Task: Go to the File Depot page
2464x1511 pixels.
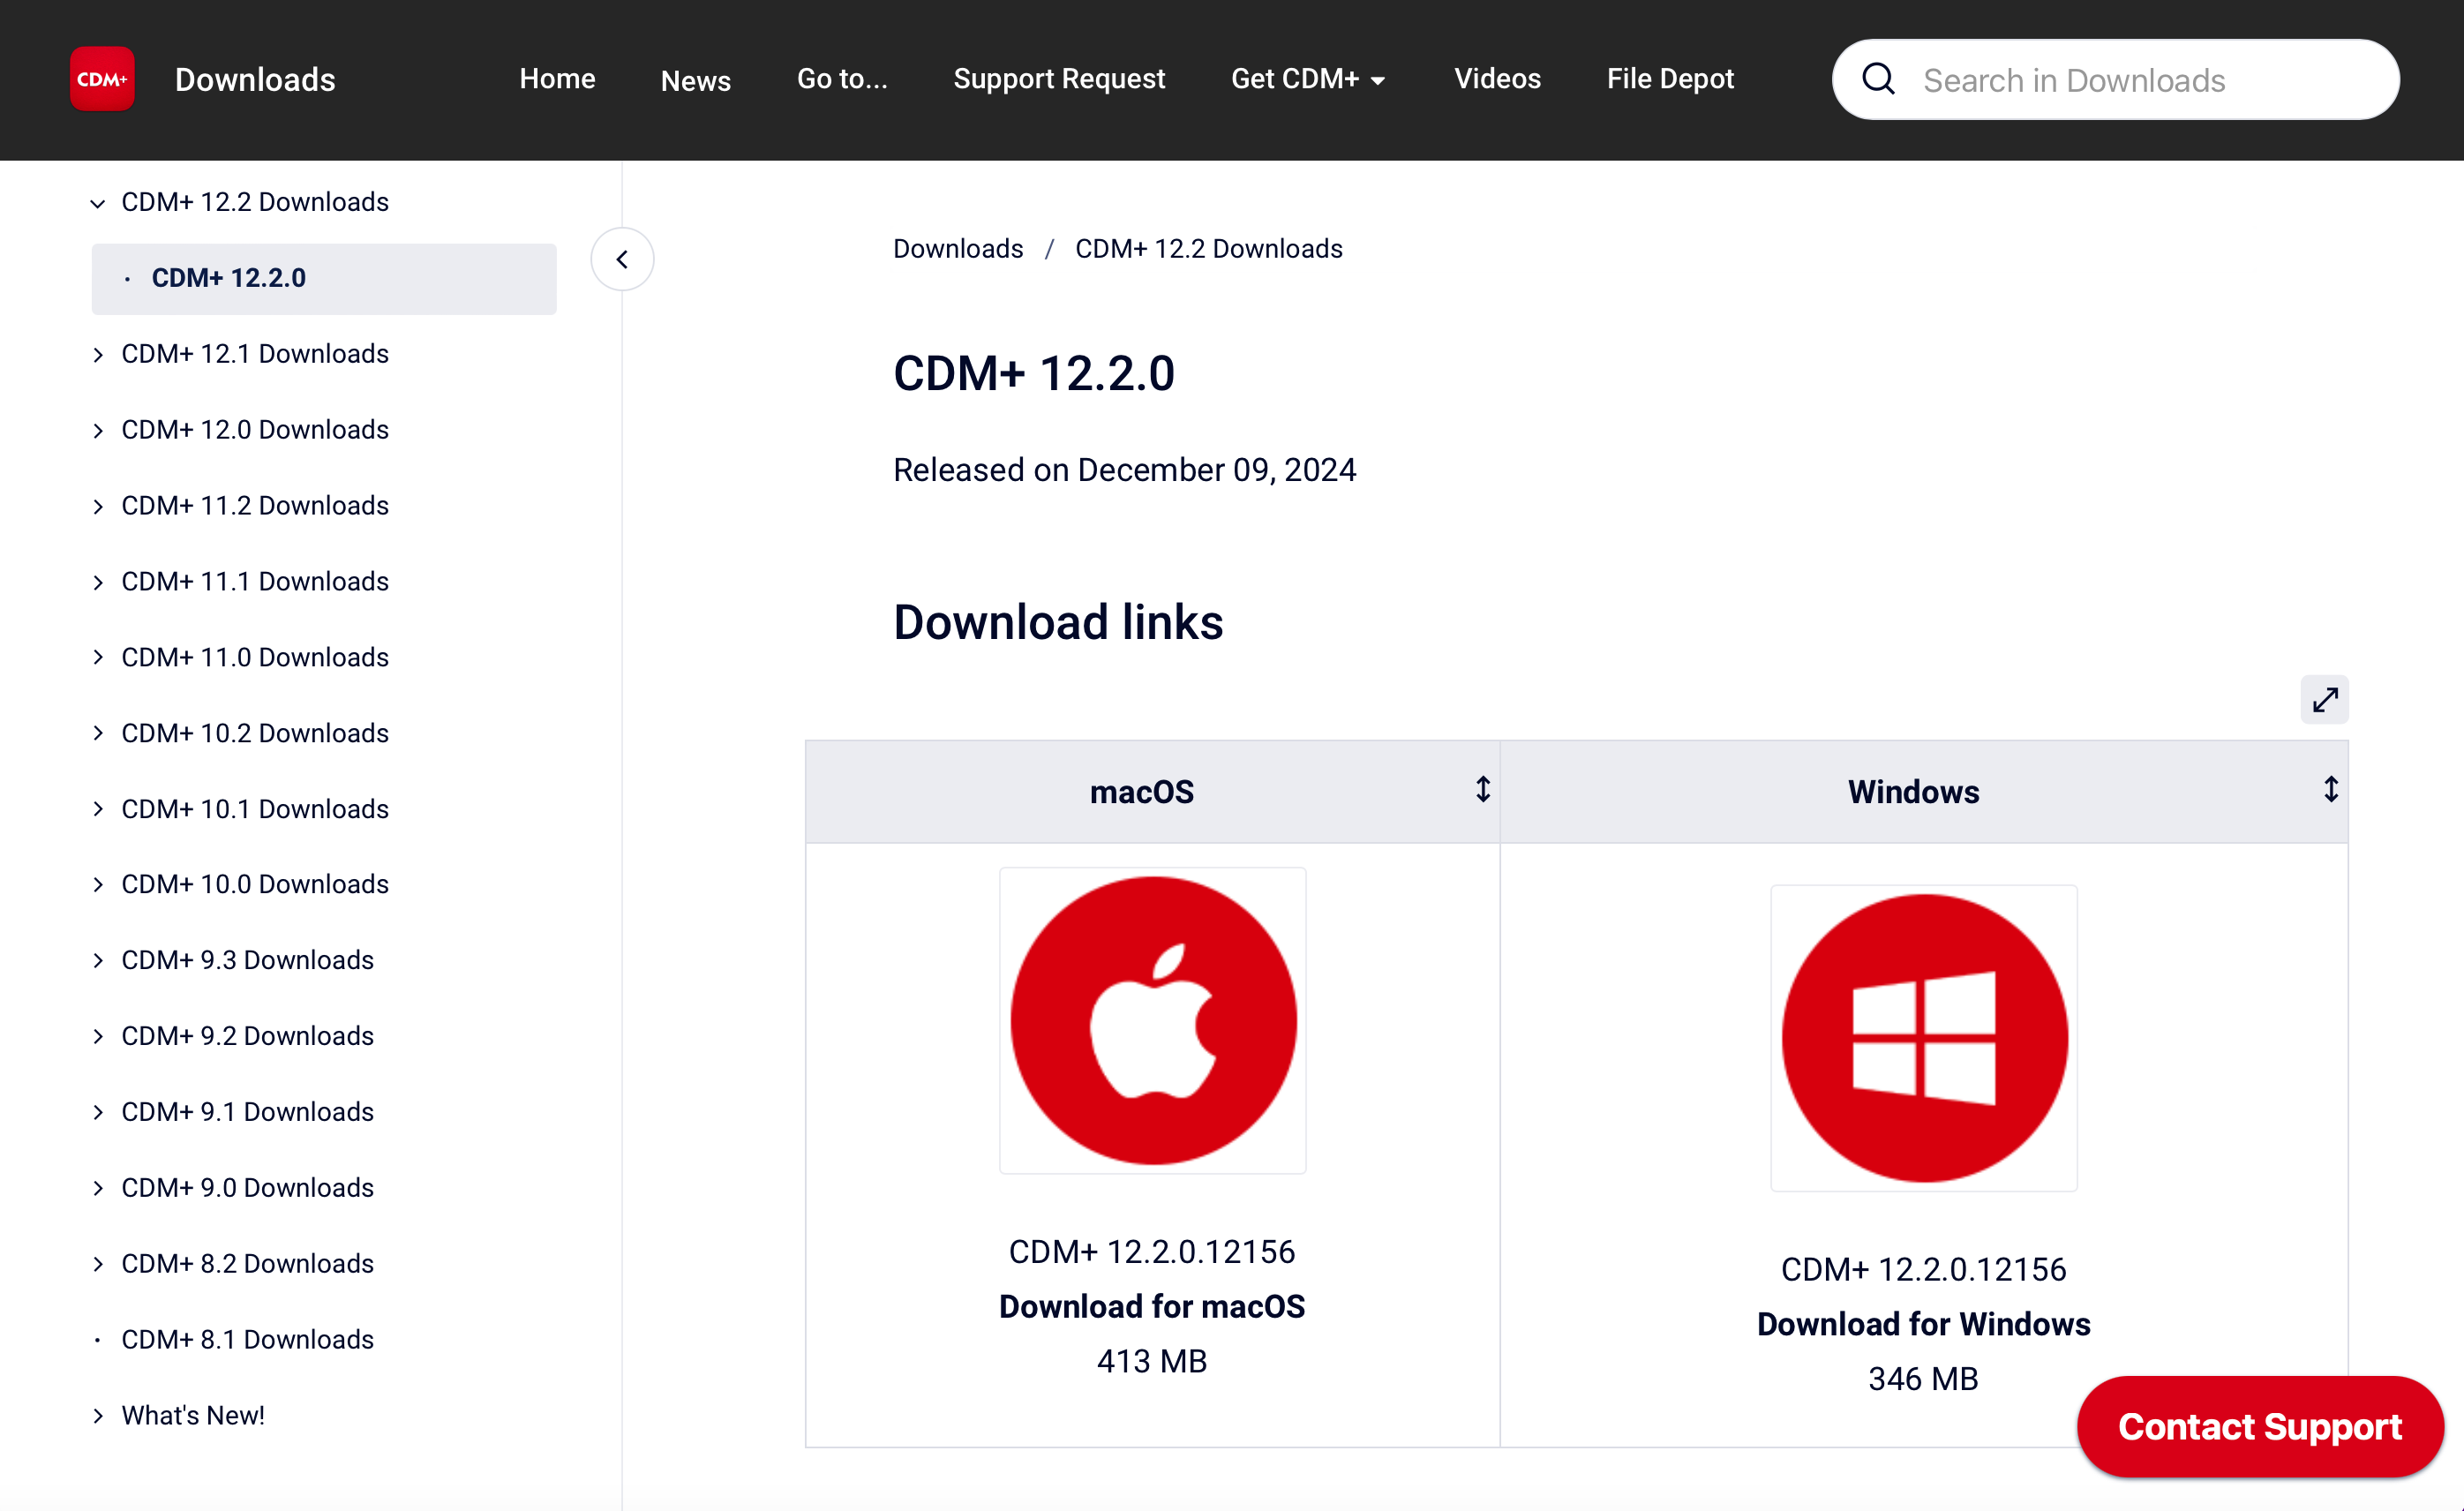Action: click(x=1669, y=79)
